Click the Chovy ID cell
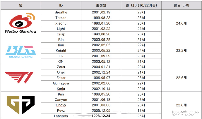This screenshot has height=119, width=202. click(61, 105)
